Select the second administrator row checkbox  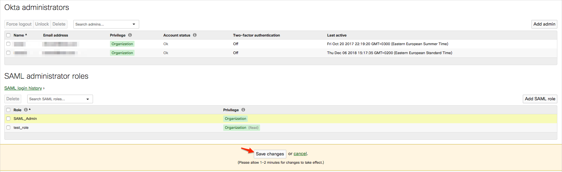(x=8, y=53)
